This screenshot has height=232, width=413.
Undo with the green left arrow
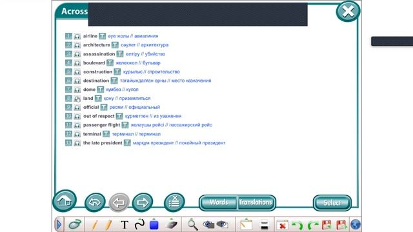click(297, 226)
